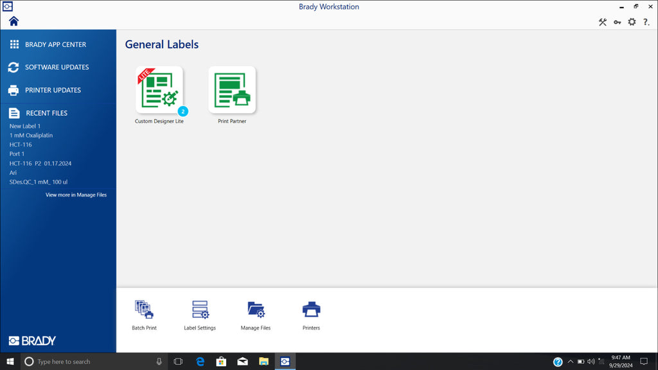Open the Printers tool
658x370 pixels.
312,315
